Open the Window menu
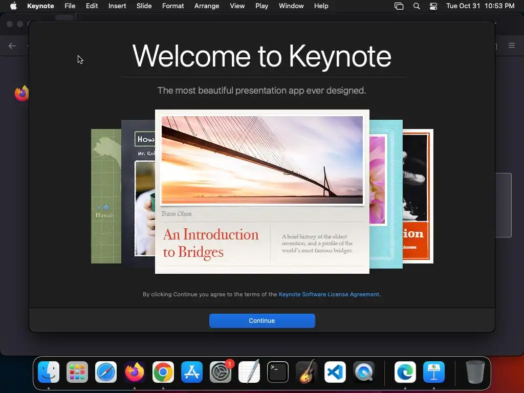The width and height of the screenshot is (524, 393). coord(291,6)
